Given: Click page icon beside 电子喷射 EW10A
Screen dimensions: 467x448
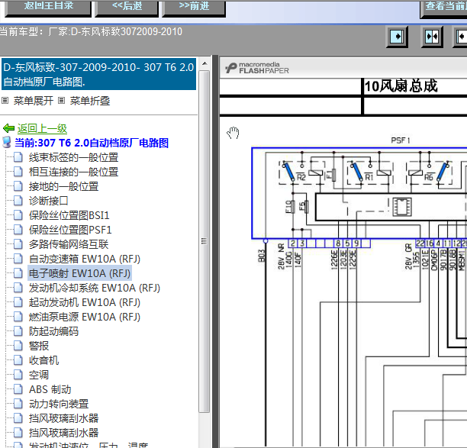Looking at the screenshot, I should pyautogui.click(x=18, y=273).
